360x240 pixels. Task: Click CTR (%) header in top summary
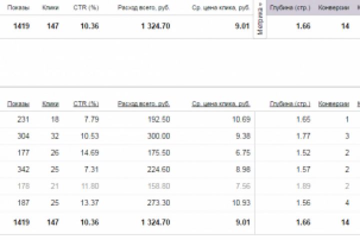click(86, 8)
